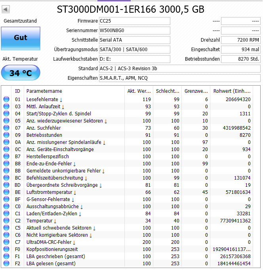This screenshot has height=270, width=263.
Task: Click the Gesamtzustand label
Action: tap(20, 21)
